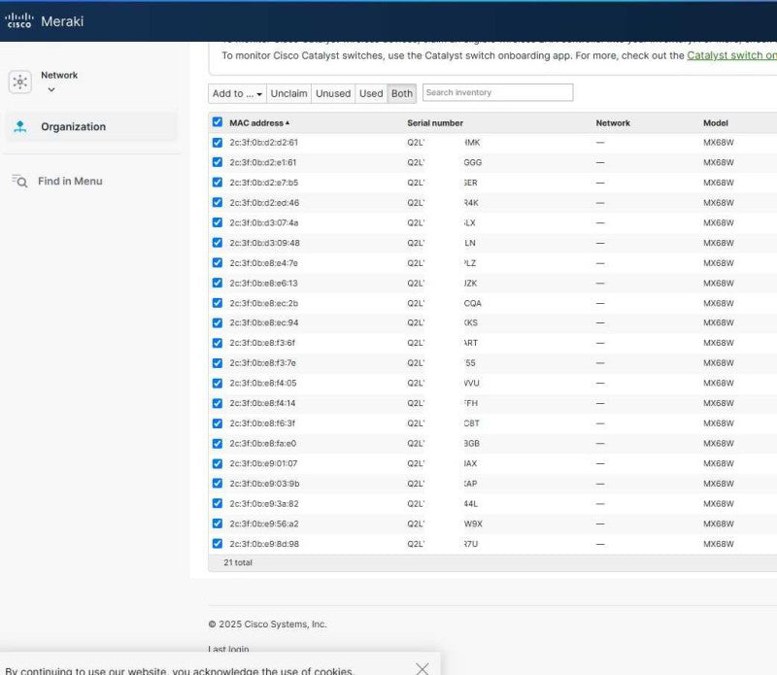Uncheck the row for 2c:3f:0b:d2:ed:46
Viewport: 777px width, 675px height.
pos(217,203)
